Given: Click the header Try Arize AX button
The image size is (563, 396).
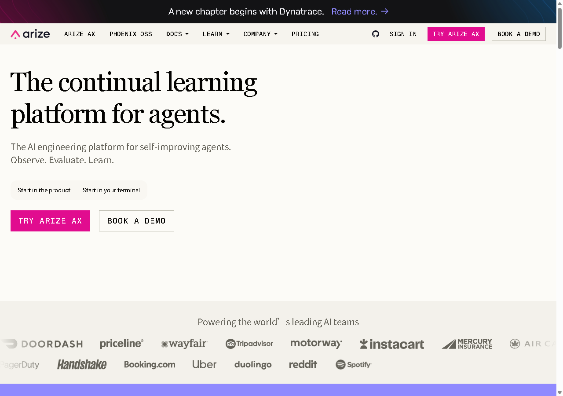Looking at the screenshot, I should click(x=456, y=34).
